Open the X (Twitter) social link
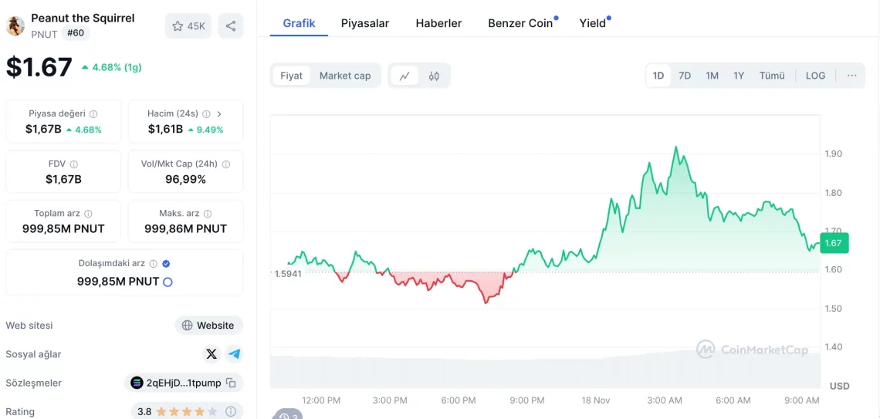 click(x=212, y=354)
